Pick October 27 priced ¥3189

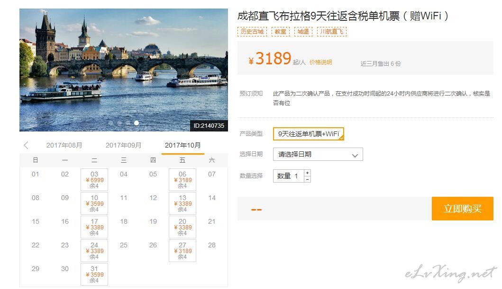[183, 251]
